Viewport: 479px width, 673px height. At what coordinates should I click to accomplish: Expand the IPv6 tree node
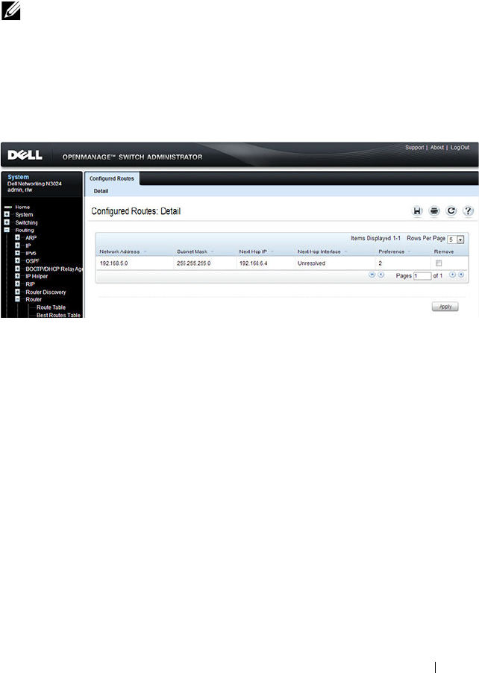point(18,253)
